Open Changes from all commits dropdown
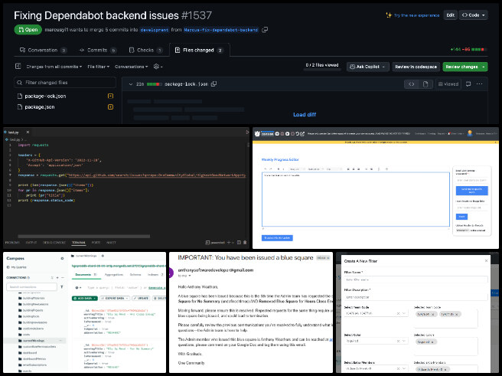Screen dimensions: 502x376 54,67
